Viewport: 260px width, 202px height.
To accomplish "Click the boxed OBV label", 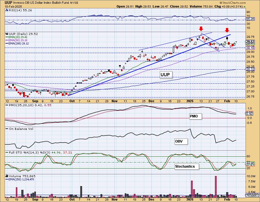I will pos(181,142).
